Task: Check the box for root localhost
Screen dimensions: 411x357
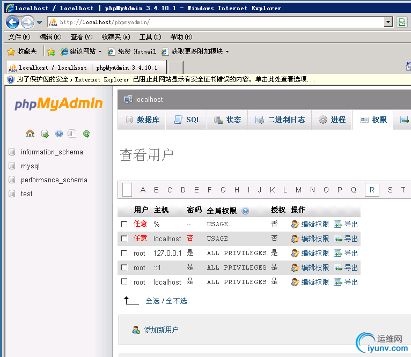Action: tap(124, 281)
